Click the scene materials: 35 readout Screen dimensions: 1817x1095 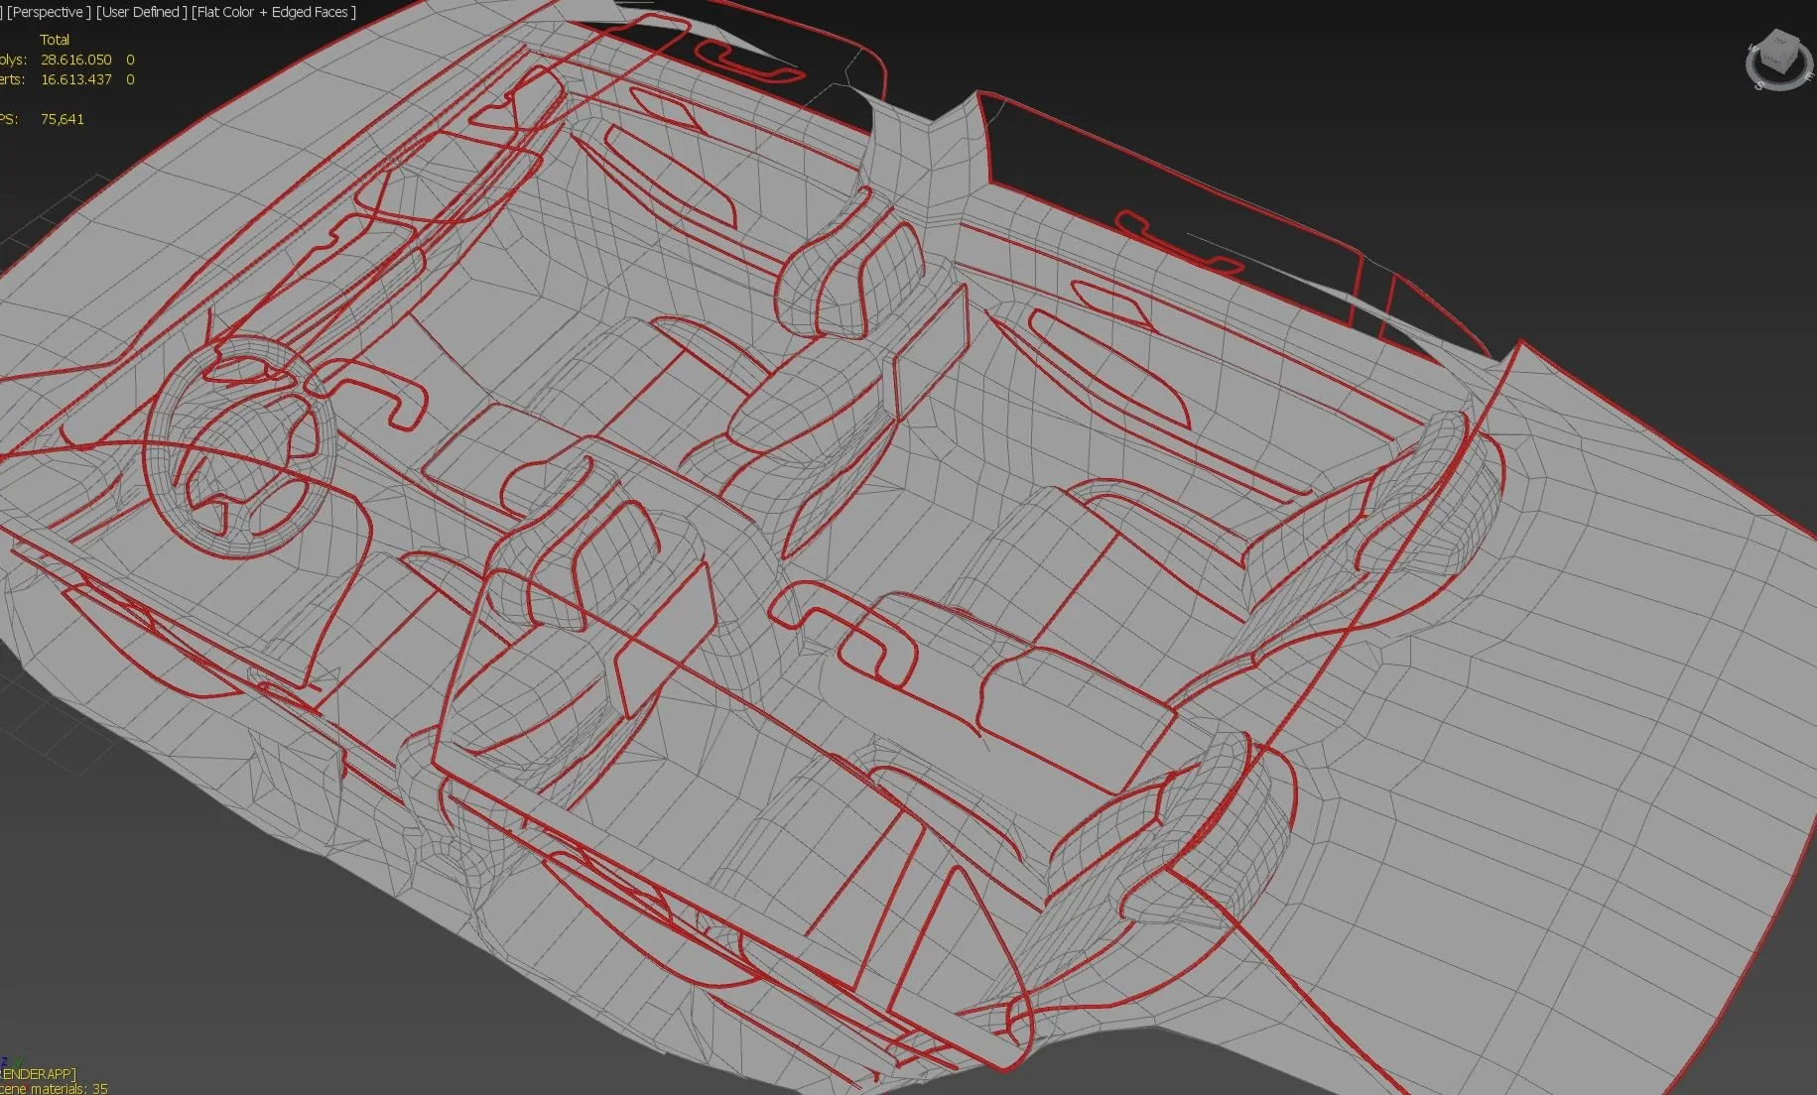[x=54, y=1088]
